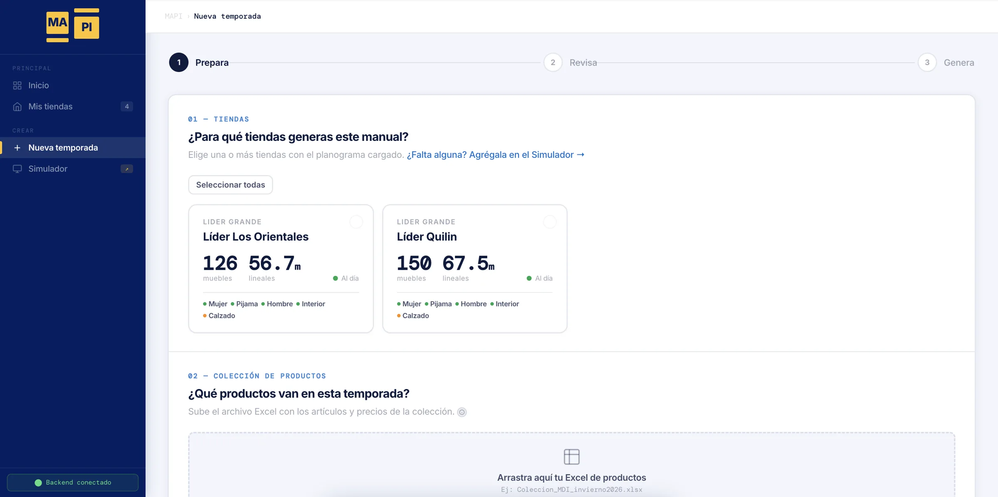This screenshot has height=497, width=998.
Task: Jump to step 2 Revisa
Action: tap(571, 62)
